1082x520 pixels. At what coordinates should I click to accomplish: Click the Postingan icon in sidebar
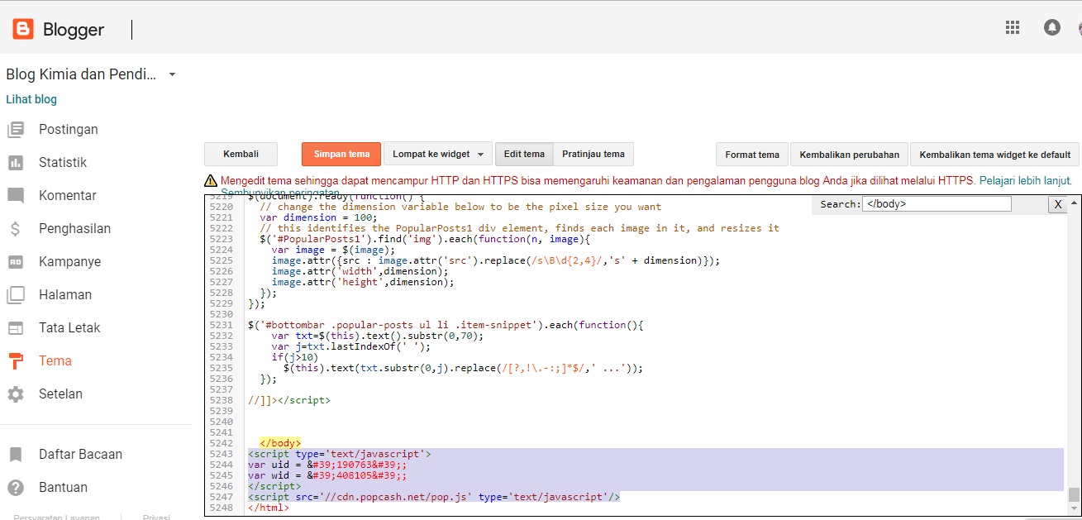(x=16, y=130)
